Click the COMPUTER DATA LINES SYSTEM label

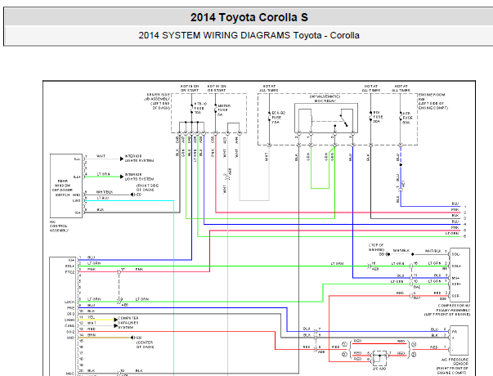128,323
